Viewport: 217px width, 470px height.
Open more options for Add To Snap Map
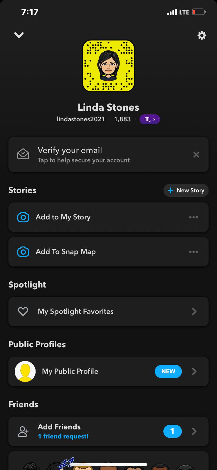(x=194, y=252)
